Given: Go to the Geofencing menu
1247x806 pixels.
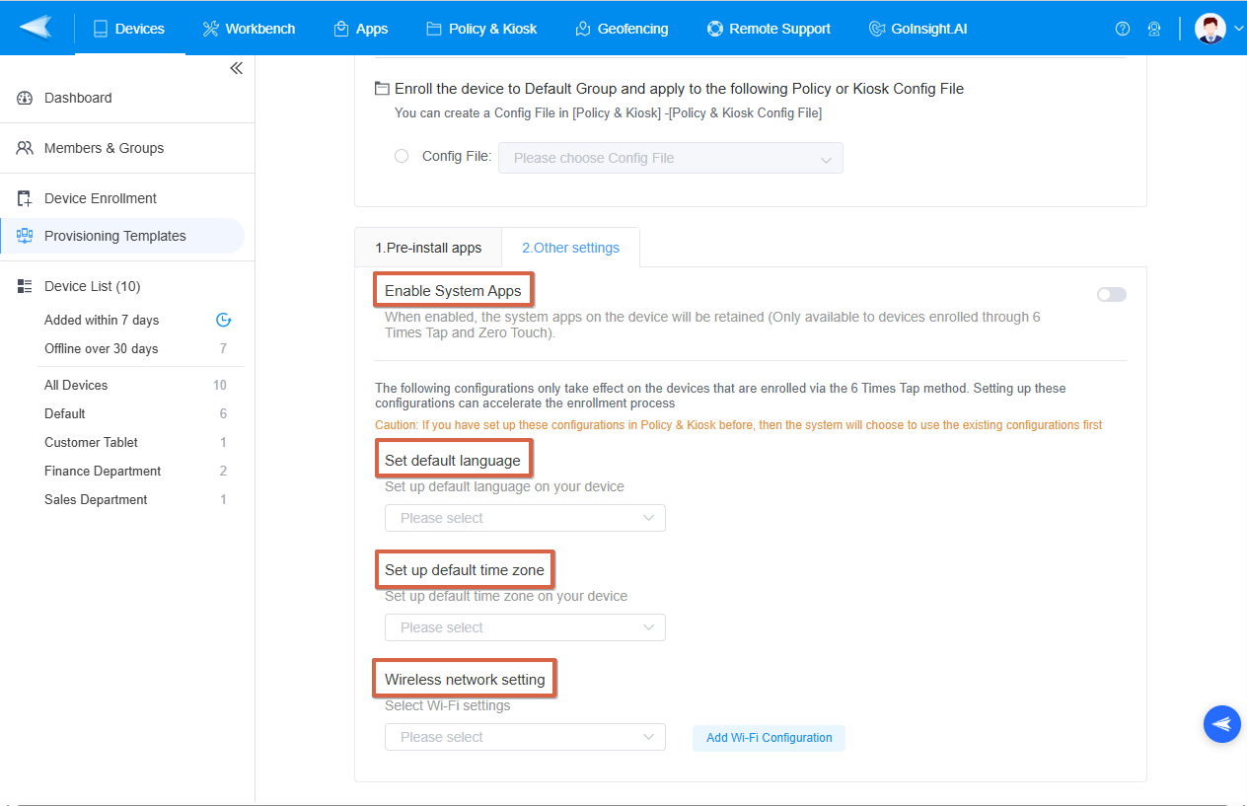Looking at the screenshot, I should [x=622, y=29].
